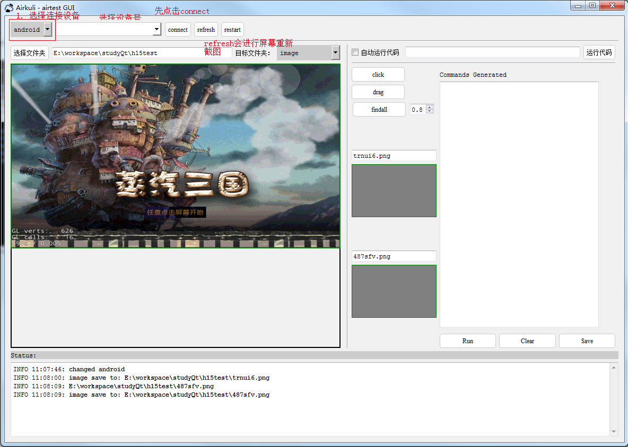Click the connect button
Viewport: 628px width, 447px height.
pos(178,30)
